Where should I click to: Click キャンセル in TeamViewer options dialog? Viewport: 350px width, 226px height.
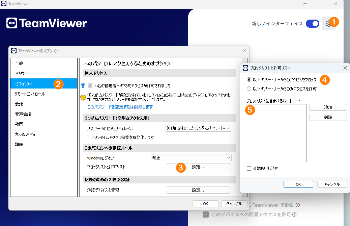pos(234,204)
